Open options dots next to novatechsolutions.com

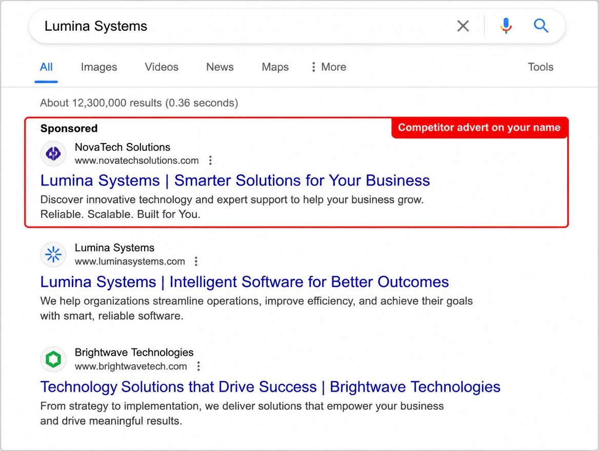tap(210, 160)
